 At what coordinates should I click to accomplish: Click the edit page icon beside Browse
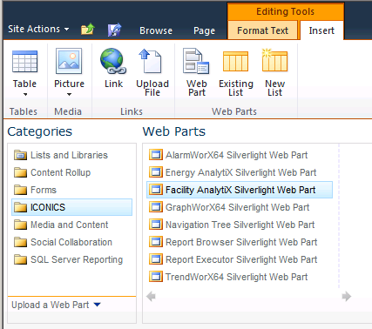pos(114,30)
